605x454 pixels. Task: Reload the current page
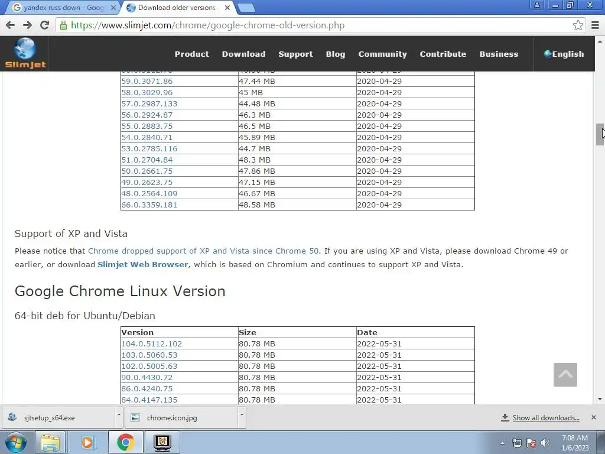click(45, 25)
